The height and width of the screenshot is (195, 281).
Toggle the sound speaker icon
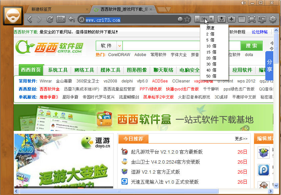tap(243, 3)
